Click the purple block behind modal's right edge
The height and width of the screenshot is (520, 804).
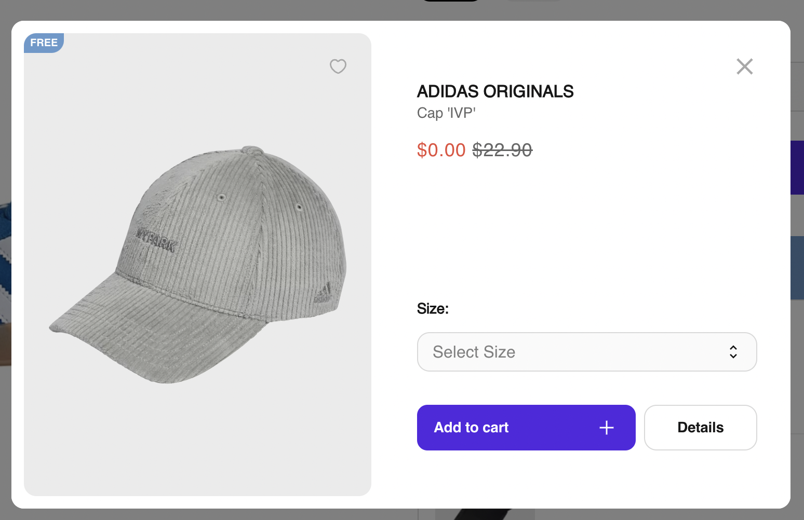tap(797, 167)
